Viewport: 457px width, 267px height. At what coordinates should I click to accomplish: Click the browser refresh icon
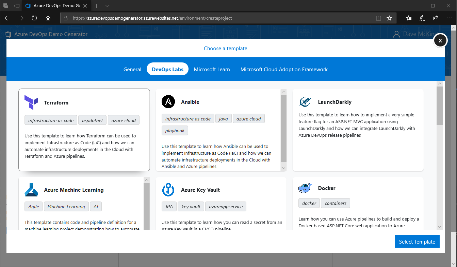pos(34,18)
